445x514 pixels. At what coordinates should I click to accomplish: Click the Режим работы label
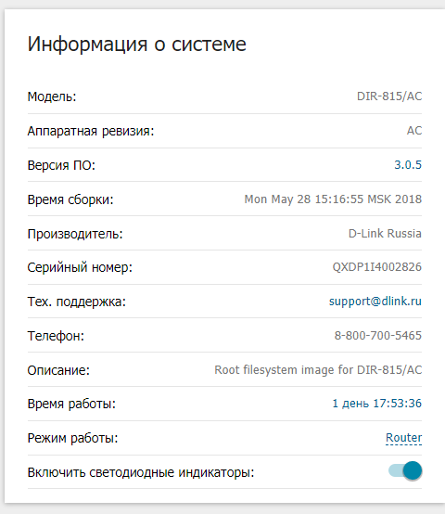coord(72,438)
